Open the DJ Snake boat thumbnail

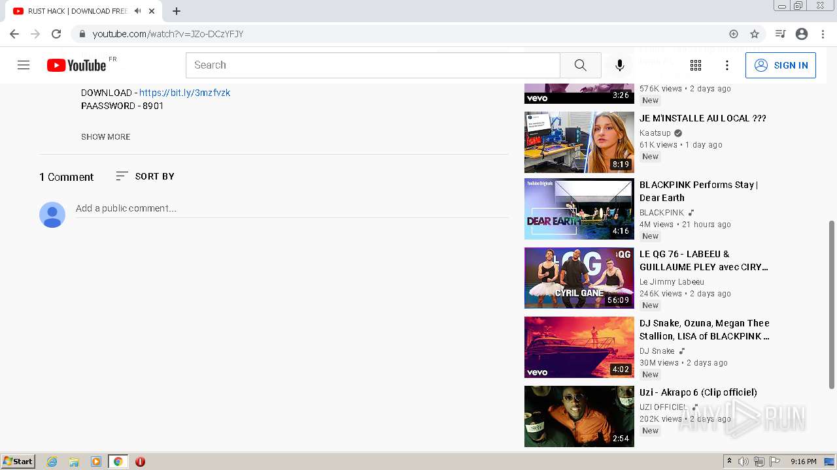[x=579, y=347]
